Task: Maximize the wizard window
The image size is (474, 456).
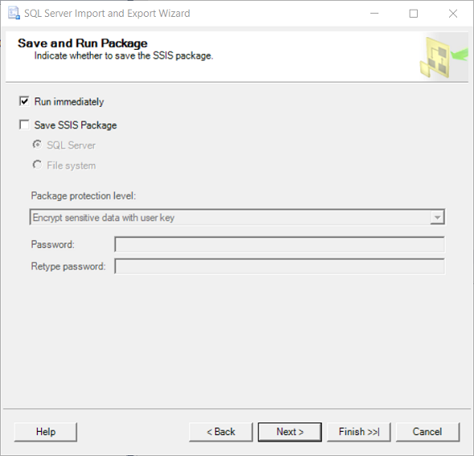Action: pos(413,14)
